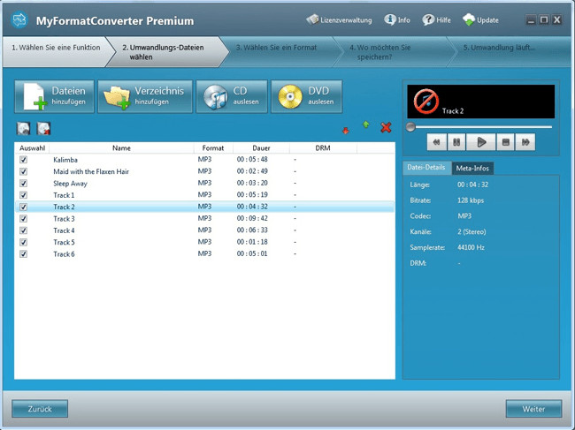Open the DVD auslesen option
This screenshot has width=575, height=430.
pos(306,96)
